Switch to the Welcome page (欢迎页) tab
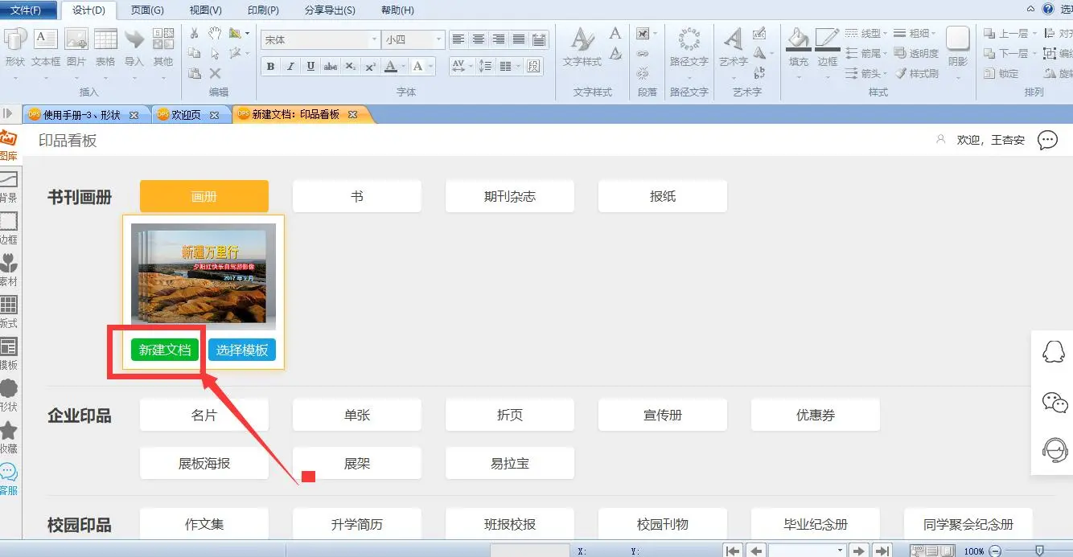Image resolution: width=1073 pixels, height=557 pixels. (x=186, y=115)
